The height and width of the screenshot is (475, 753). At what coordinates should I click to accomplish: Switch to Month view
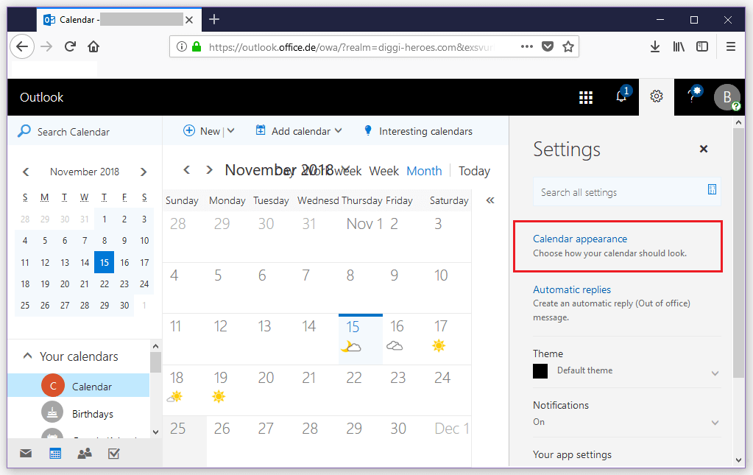424,171
